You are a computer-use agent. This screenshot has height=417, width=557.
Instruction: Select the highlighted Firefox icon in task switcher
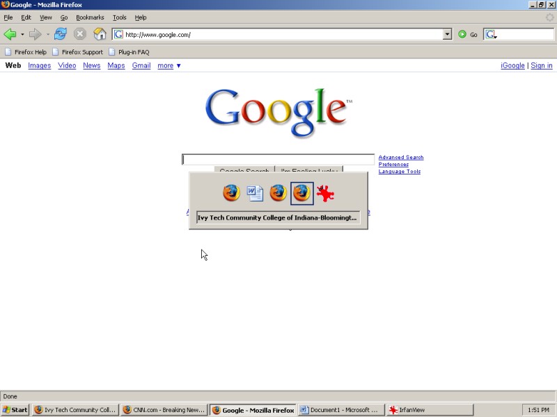coord(302,193)
